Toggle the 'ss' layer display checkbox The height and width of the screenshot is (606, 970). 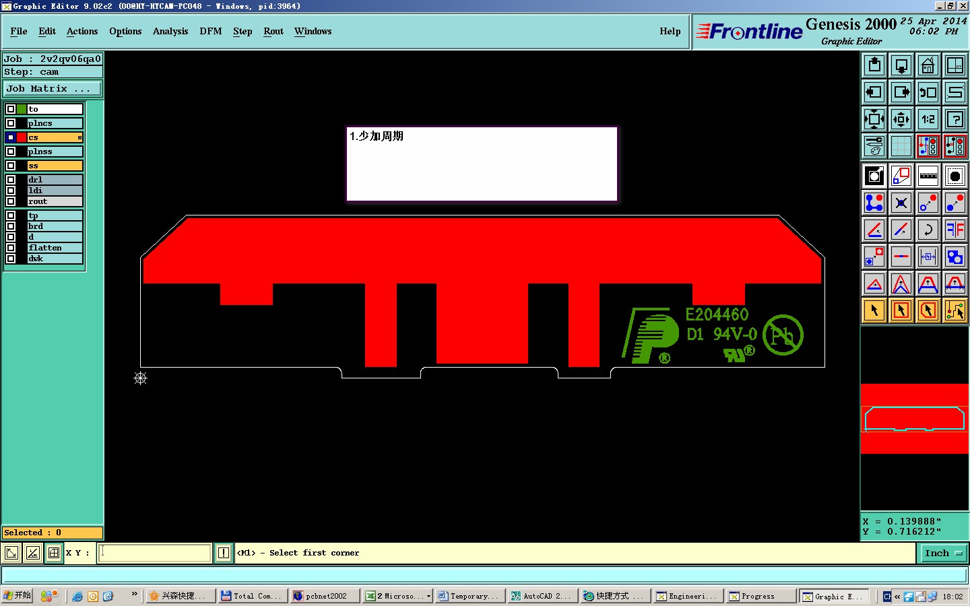[11, 166]
